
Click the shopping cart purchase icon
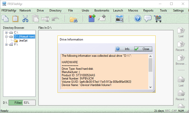pos(158,19)
